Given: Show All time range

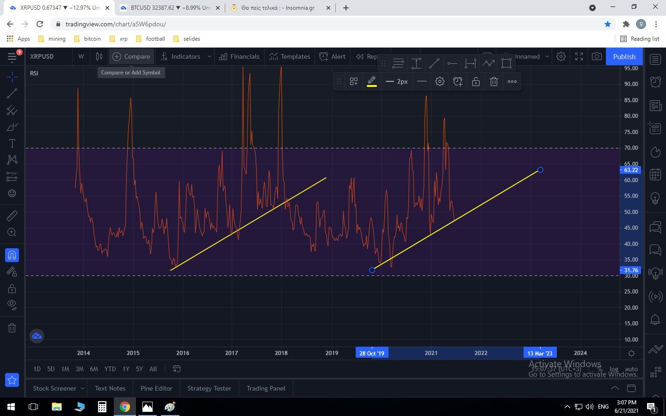Looking at the screenshot, I should tap(153, 369).
